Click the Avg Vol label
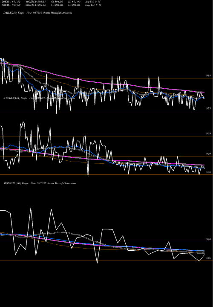The image size is (213, 307). pyautogui.click(x=93, y=2)
